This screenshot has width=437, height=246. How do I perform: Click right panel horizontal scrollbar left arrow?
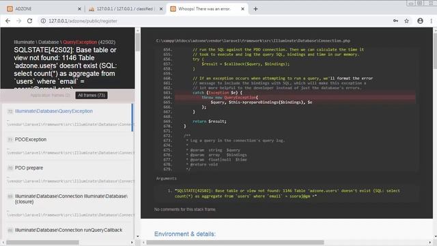coord(143,243)
